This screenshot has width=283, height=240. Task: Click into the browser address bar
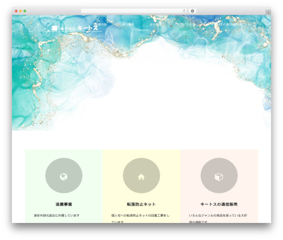[x=132, y=11]
